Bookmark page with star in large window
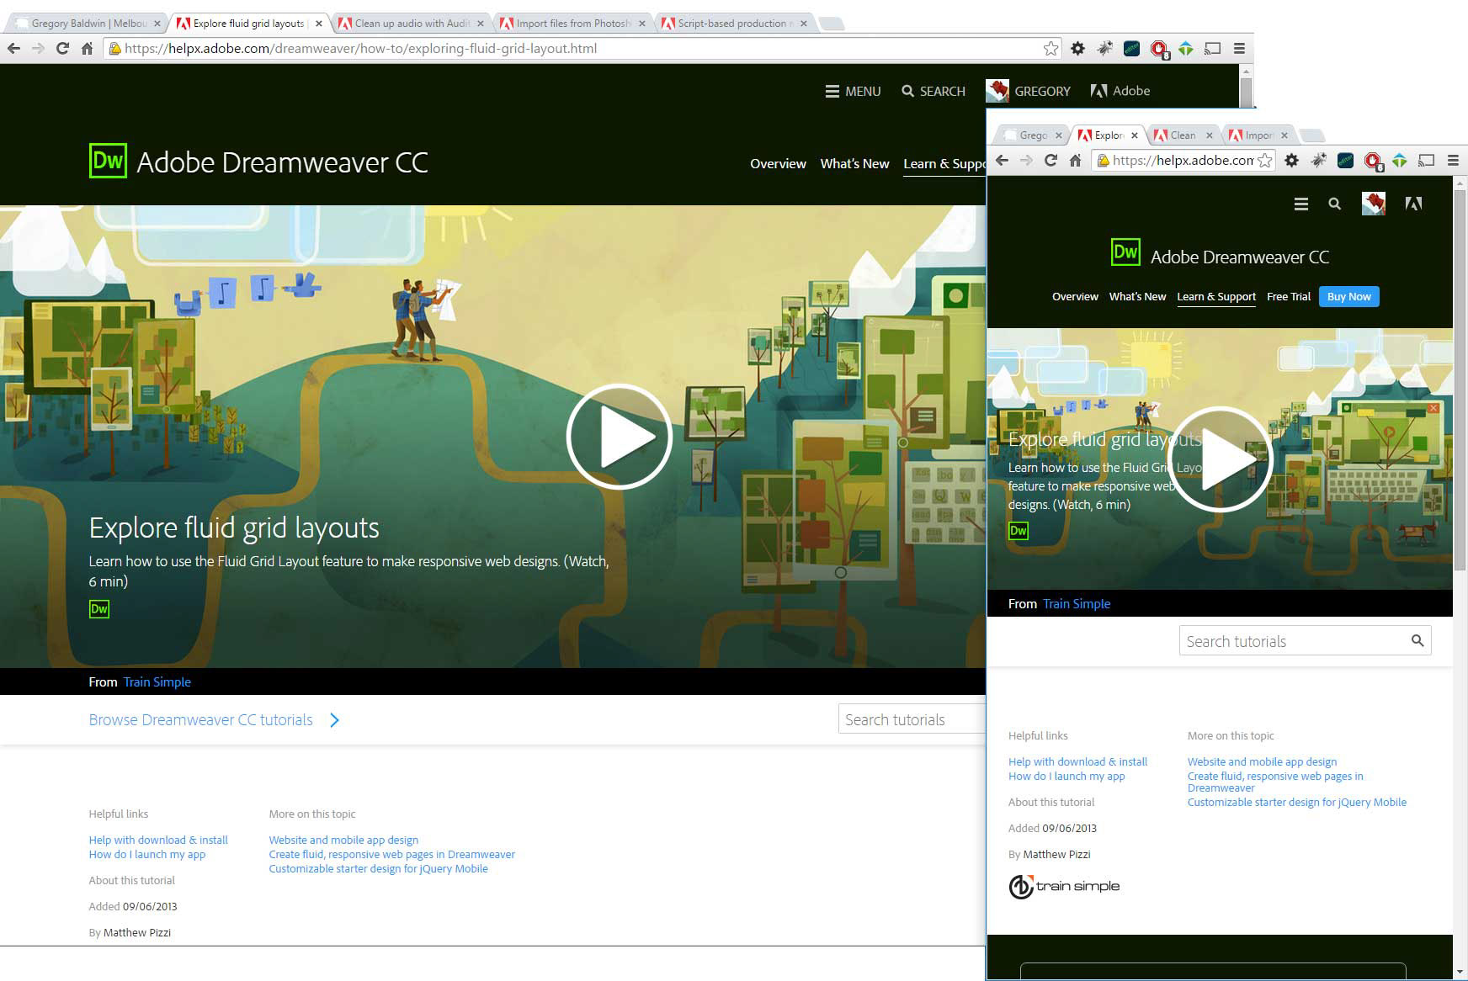 1050,49
